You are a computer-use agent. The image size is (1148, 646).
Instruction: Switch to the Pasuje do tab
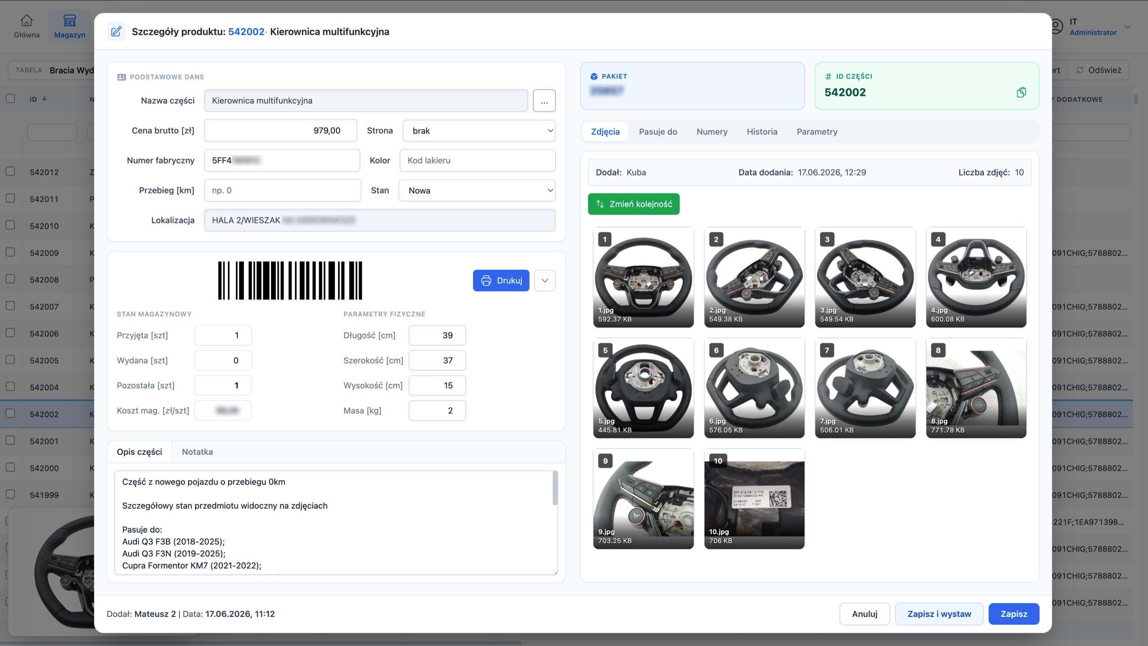658,132
